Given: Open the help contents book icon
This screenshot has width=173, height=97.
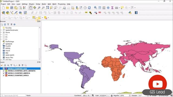Looking at the screenshot, I should pyautogui.click(x=136, y=13).
